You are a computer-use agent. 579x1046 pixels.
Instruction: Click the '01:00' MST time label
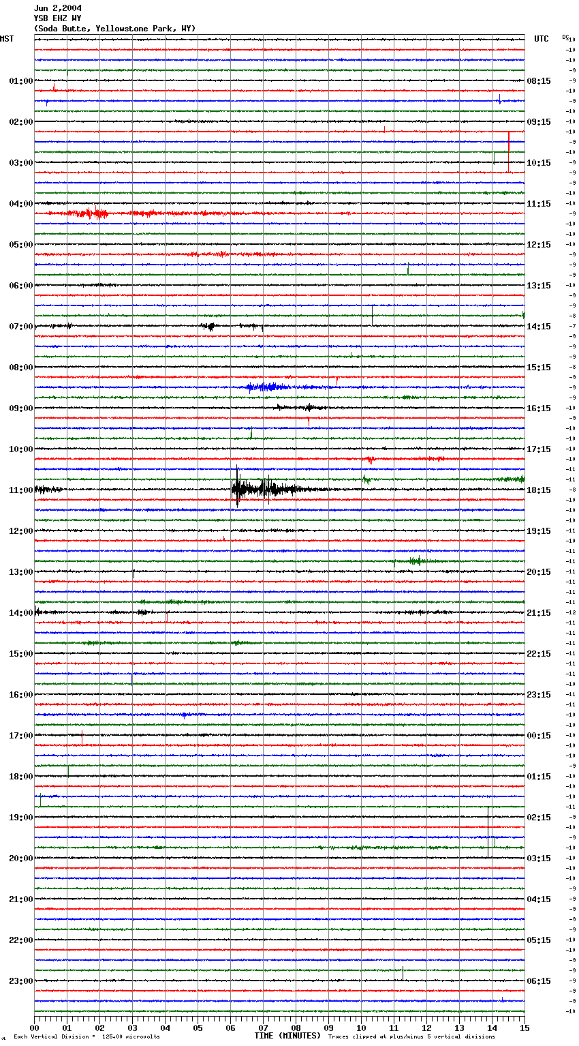coord(21,81)
